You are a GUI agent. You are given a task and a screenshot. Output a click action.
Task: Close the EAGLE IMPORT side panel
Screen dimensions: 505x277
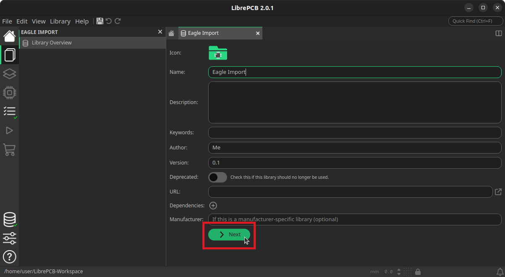(160, 32)
